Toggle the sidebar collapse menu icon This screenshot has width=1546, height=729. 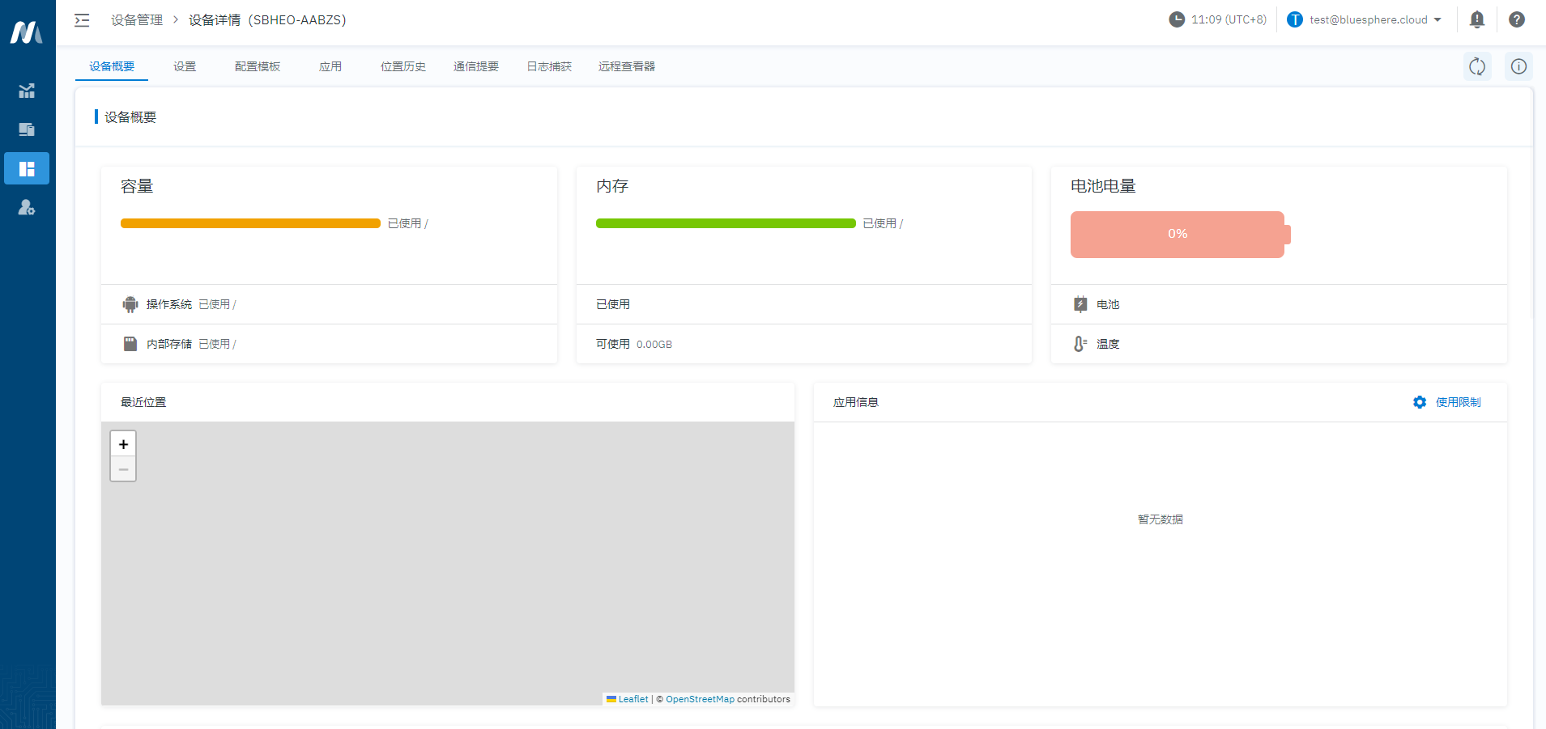[x=82, y=20]
